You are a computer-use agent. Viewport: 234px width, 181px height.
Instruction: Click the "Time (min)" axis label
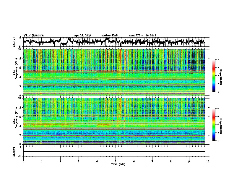[x=118, y=164]
